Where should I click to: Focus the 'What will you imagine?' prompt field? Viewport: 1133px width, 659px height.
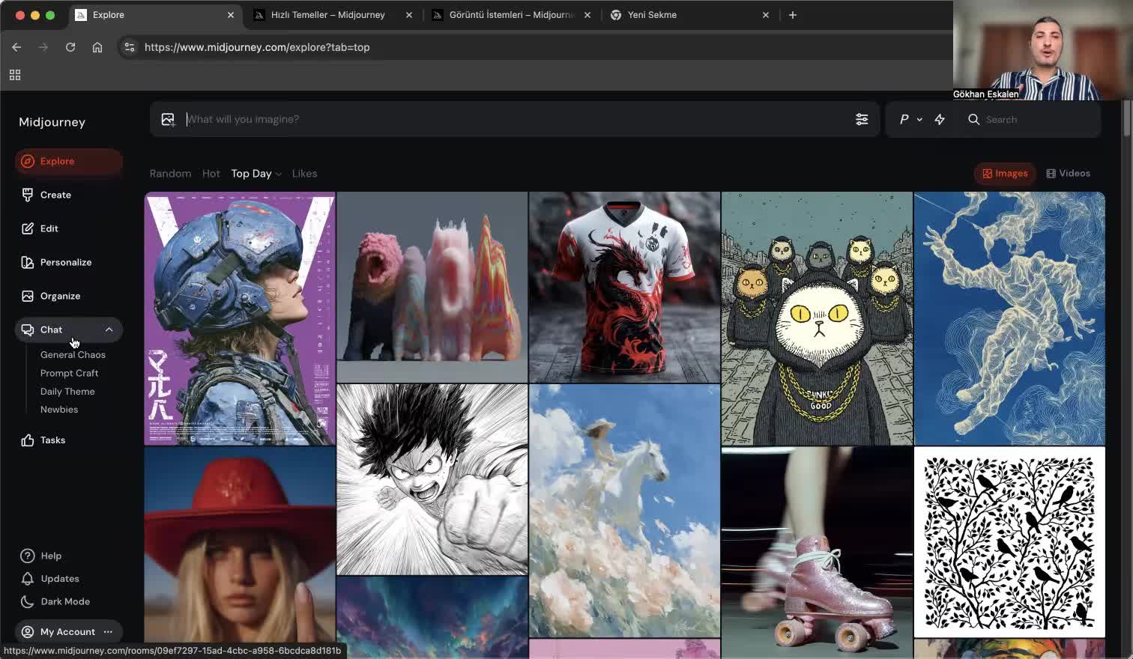513,119
